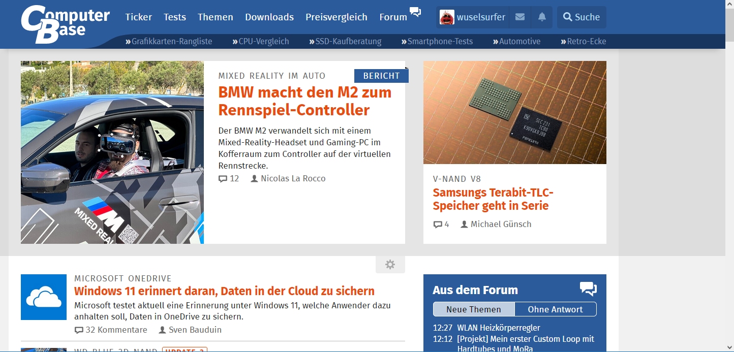Open the Ticker menu
Screen dimensions: 734x352
pyautogui.click(x=139, y=17)
